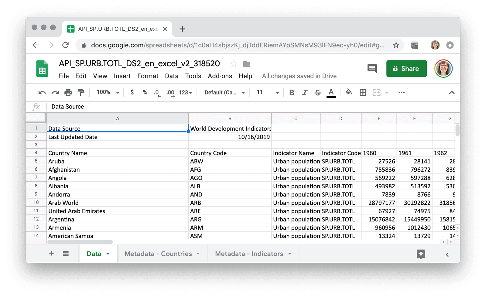This screenshot has height=297, width=486.
Task: Close the API_SP.URB.TOTL browser tab
Action: pyautogui.click(x=165, y=29)
